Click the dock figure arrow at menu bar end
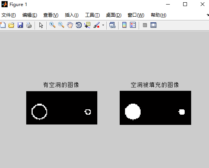 (x=207, y=15)
